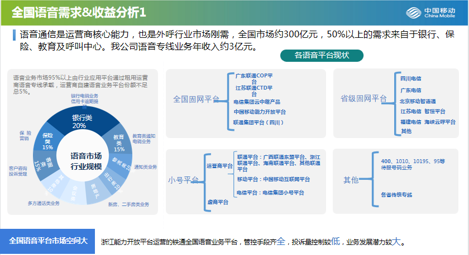Select the 虚商平台 branch

(218, 202)
